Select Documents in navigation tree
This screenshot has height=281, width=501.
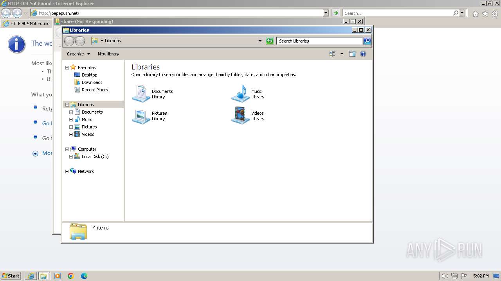(x=92, y=112)
